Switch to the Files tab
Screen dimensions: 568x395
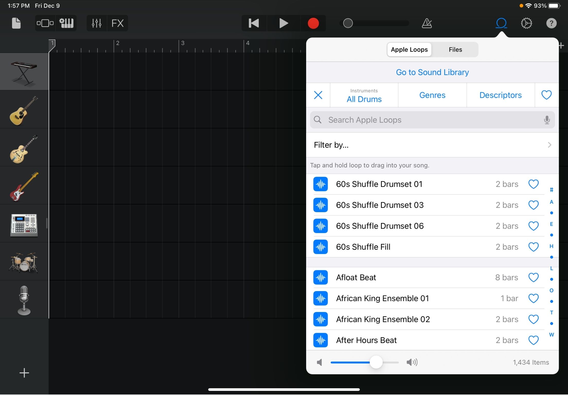[x=455, y=49]
